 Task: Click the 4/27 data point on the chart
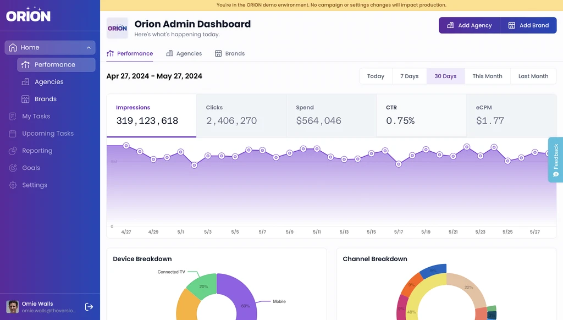pos(126,146)
